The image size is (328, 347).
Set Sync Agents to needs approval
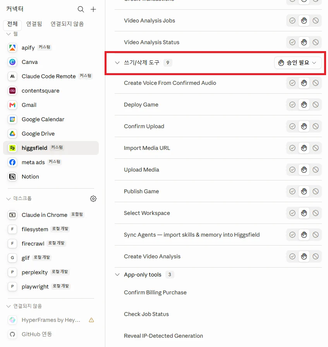(x=304, y=235)
